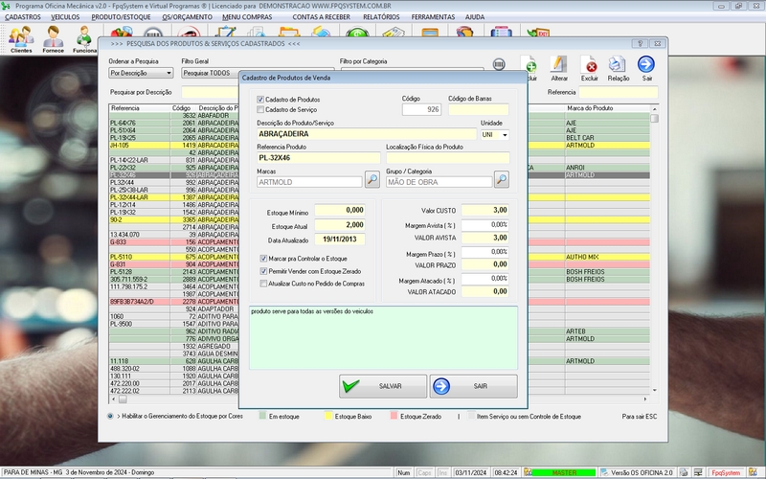The image size is (766, 479).
Task: Expand the Unidade UNI dropdown
Action: click(504, 135)
